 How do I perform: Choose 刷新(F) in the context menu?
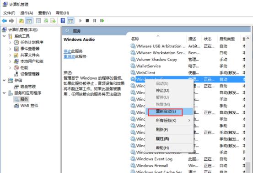click(x=169, y=129)
